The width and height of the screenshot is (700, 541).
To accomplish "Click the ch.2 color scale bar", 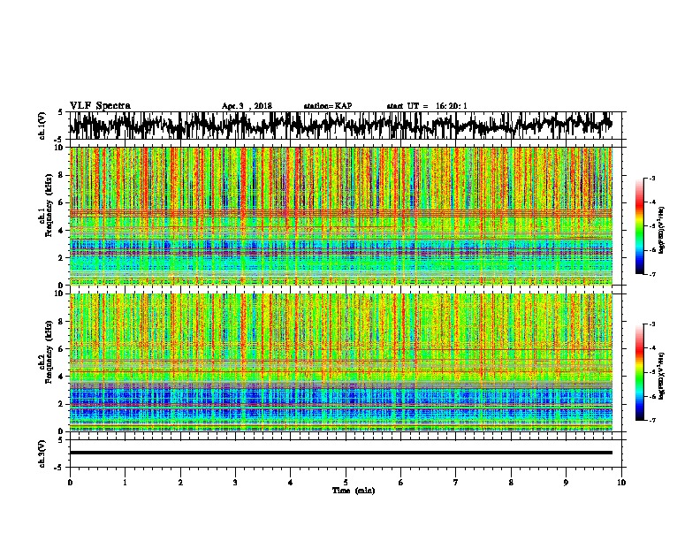I will click(x=639, y=372).
